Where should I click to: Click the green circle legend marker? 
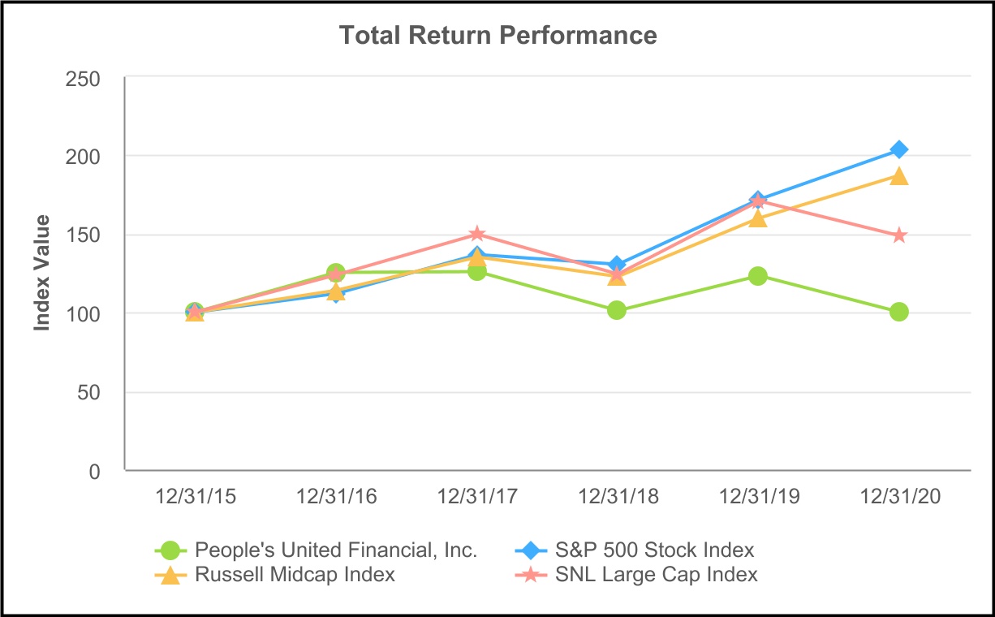(170, 550)
